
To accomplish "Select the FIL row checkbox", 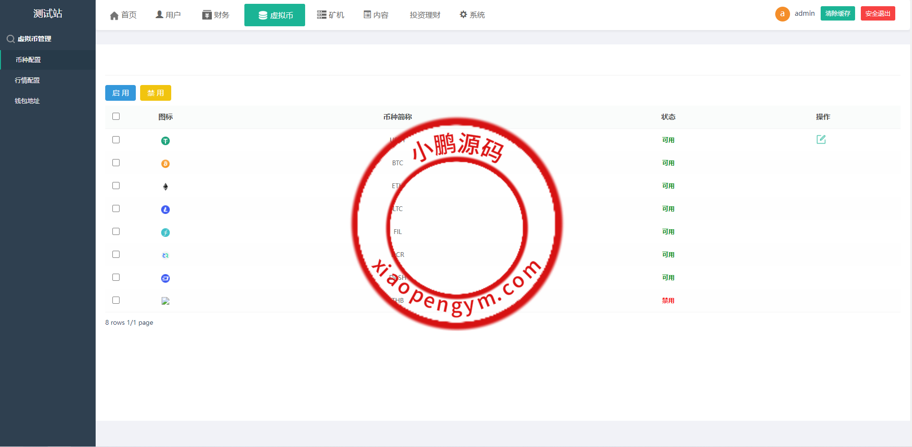I will click(116, 232).
